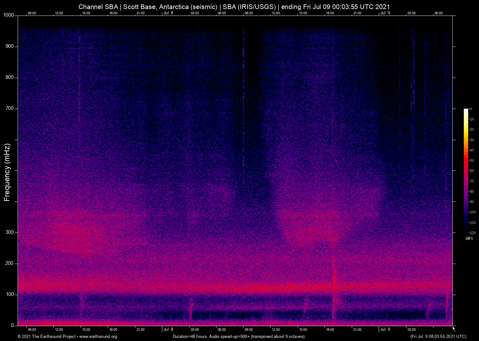
Task: Click the dBFS colorbar scale
Action: coord(466,171)
